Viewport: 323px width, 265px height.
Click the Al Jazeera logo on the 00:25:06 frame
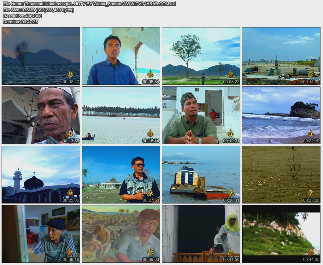70,192
